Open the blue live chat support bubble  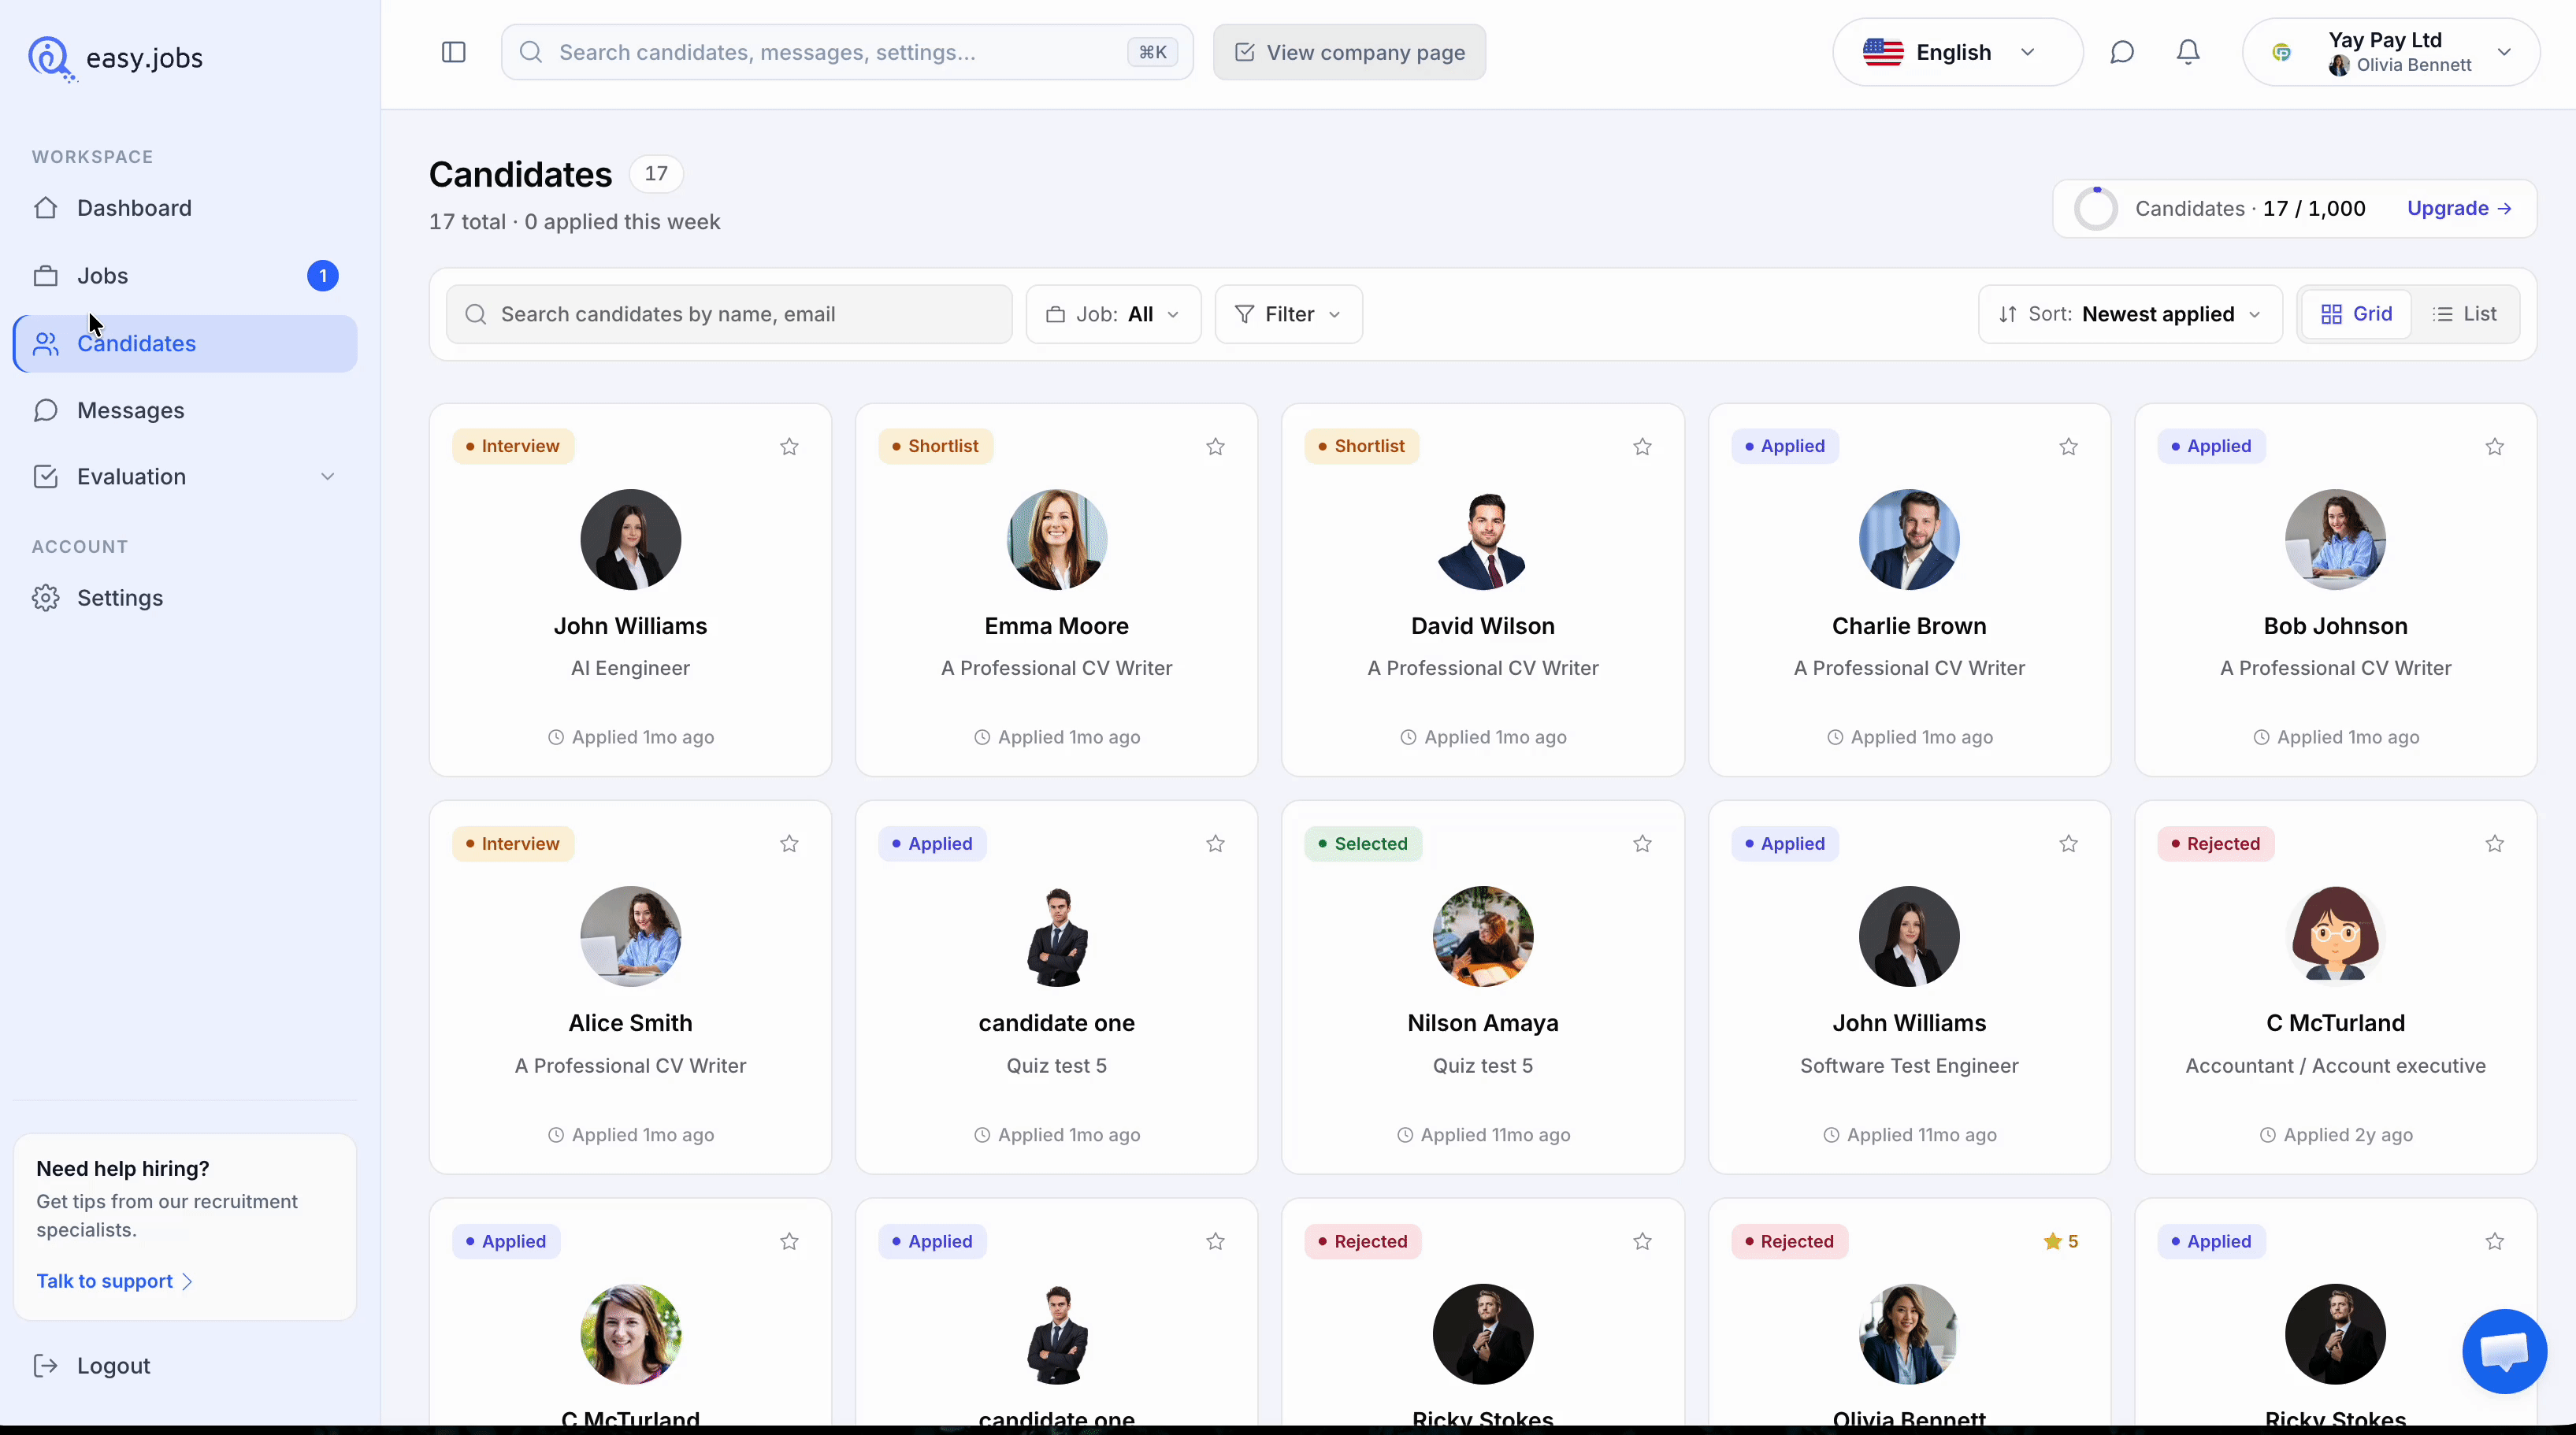point(2504,1351)
